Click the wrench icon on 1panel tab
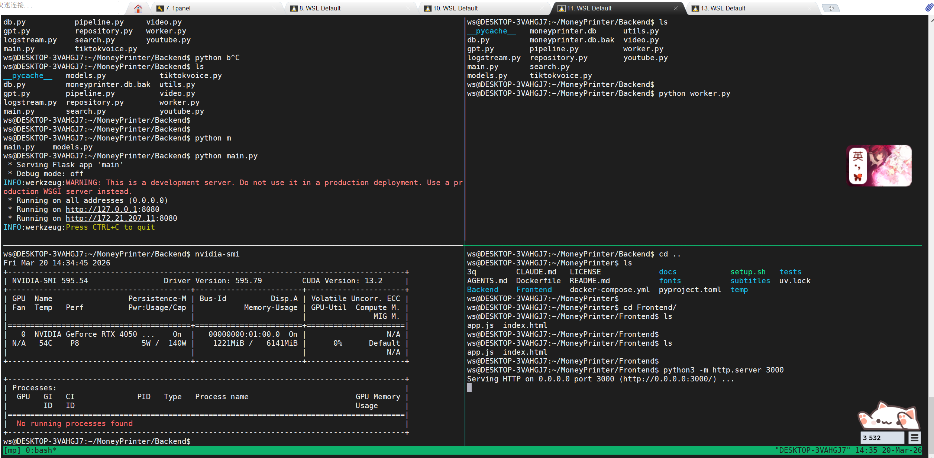The image size is (934, 458). point(160,9)
